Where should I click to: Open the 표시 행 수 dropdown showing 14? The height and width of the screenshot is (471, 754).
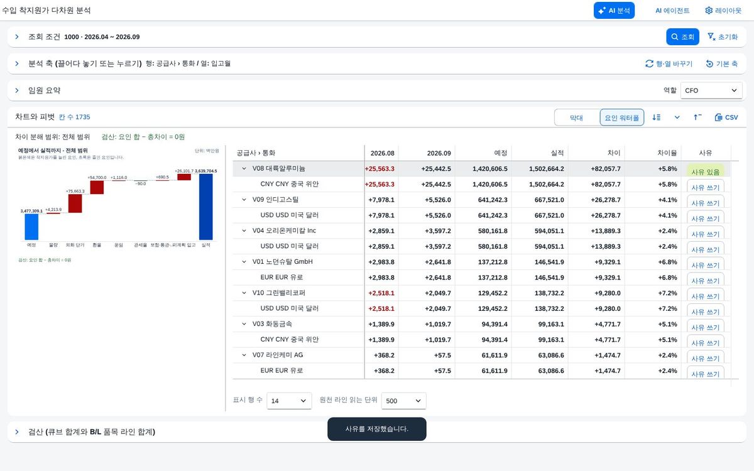click(x=289, y=401)
